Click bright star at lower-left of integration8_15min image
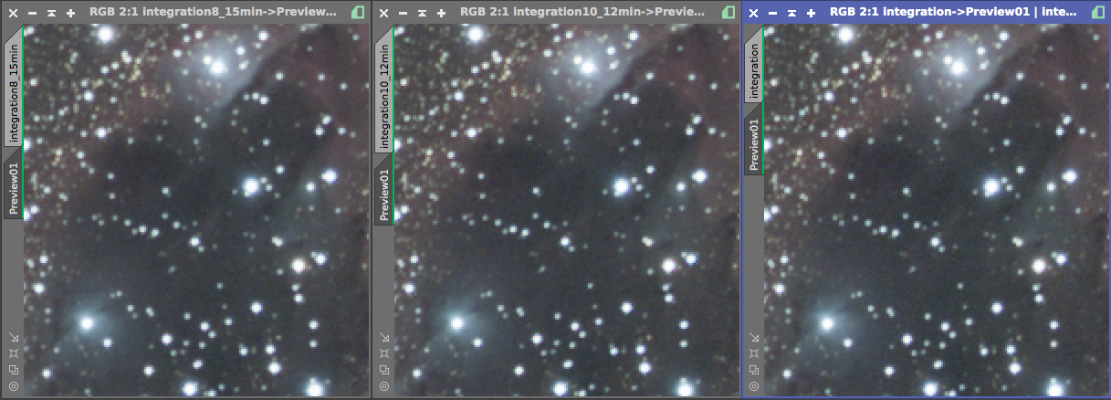 [x=87, y=322]
